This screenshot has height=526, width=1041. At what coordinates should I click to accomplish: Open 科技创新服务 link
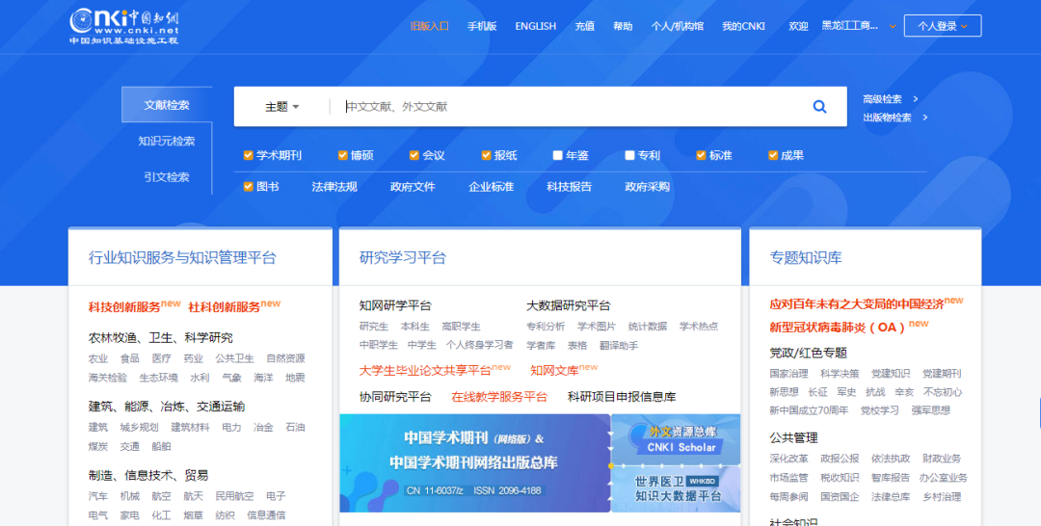tap(124, 307)
